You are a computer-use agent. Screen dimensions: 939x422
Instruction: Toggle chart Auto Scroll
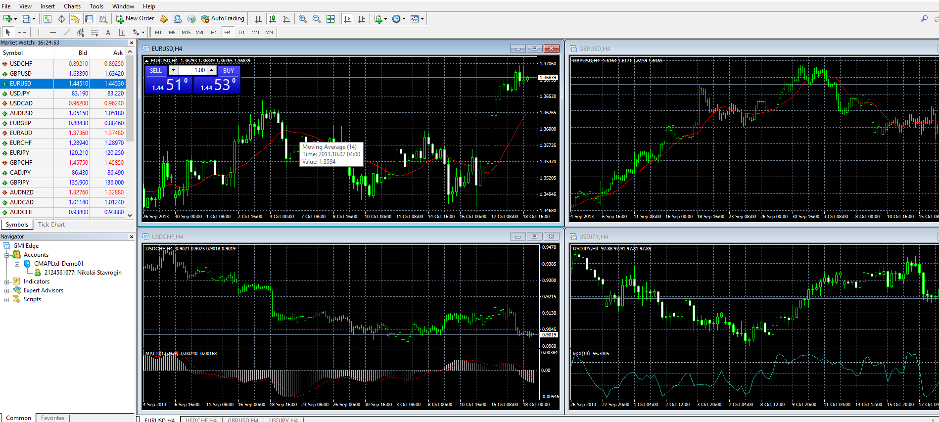click(348, 19)
